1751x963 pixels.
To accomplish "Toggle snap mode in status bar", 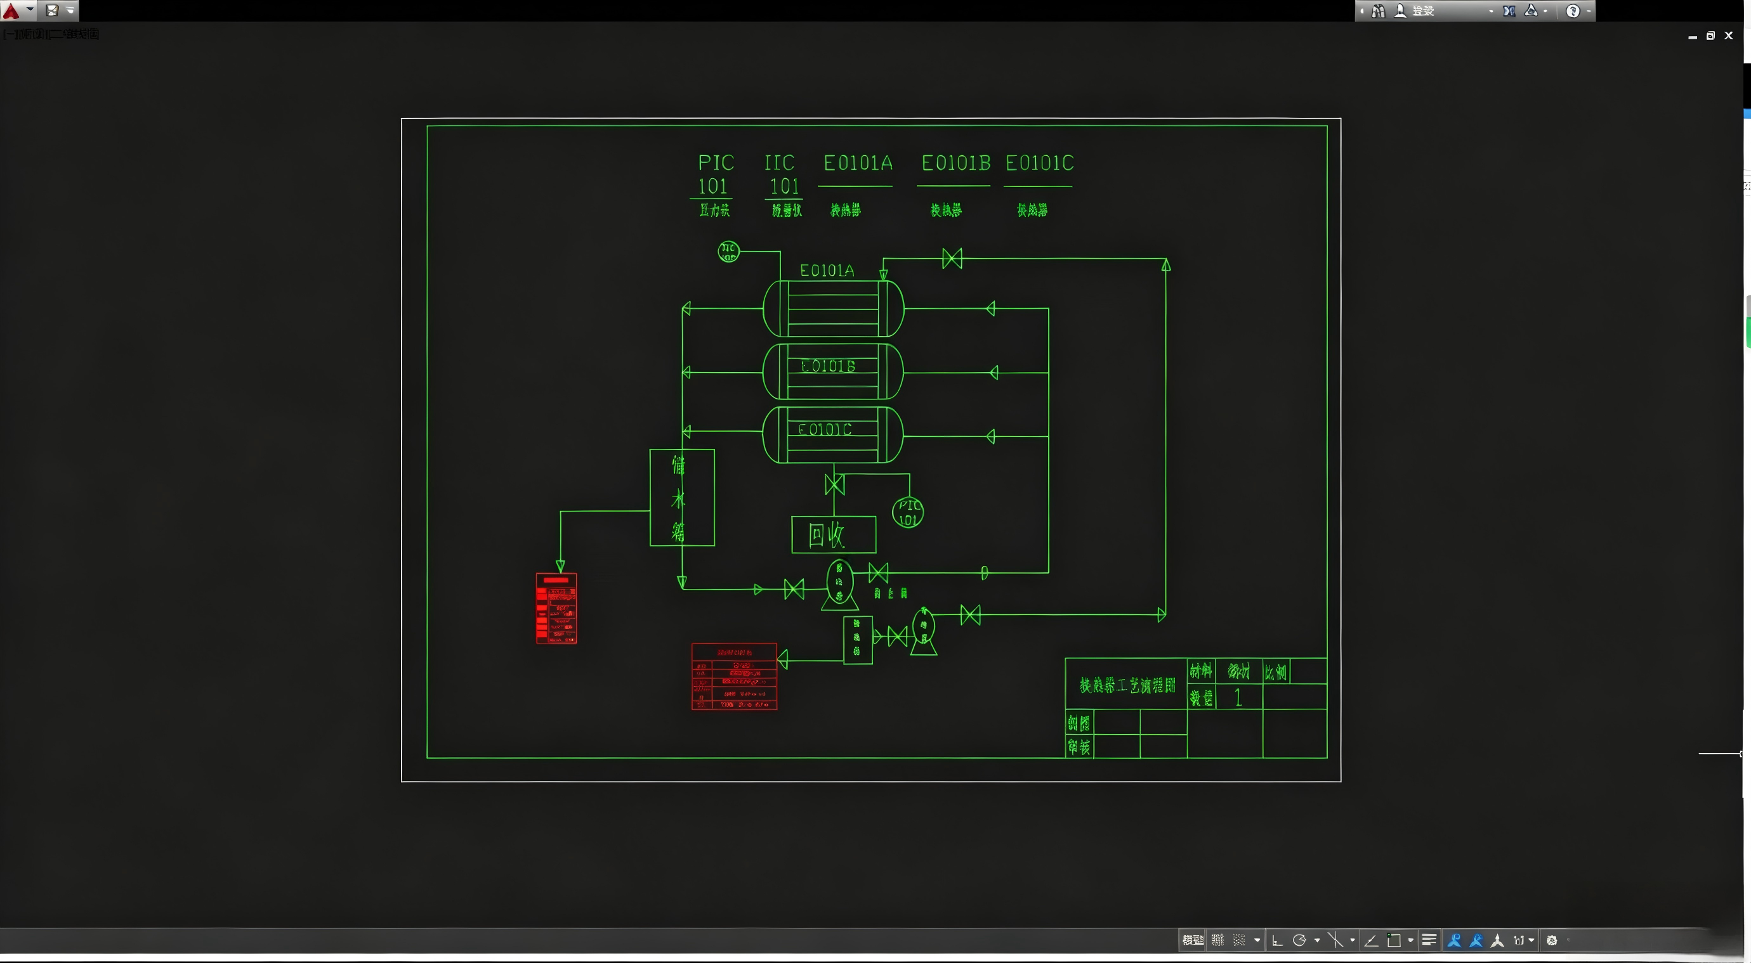I will click(1239, 941).
